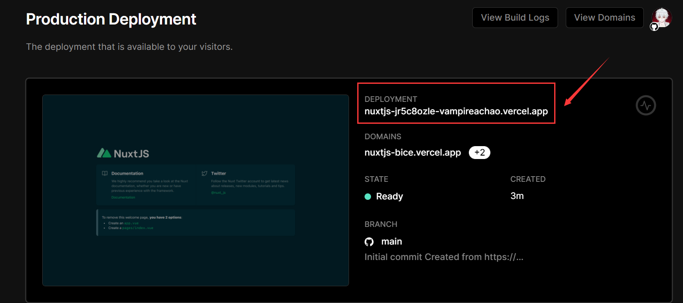Click 'The deployment that is available' subtitle
The width and height of the screenshot is (683, 303).
[x=129, y=47]
